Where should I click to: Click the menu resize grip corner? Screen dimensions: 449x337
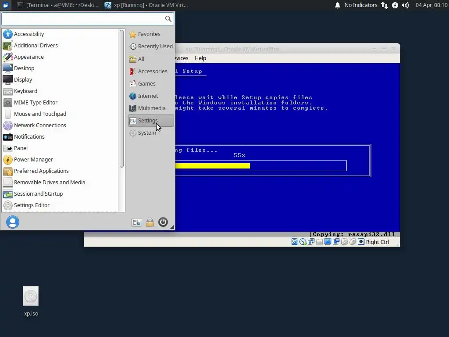pos(172,227)
